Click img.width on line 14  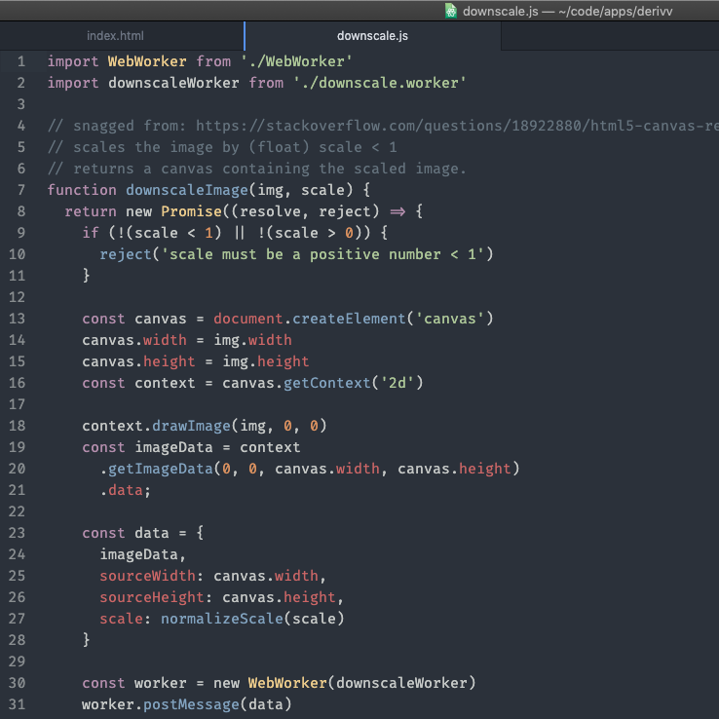pos(252,340)
